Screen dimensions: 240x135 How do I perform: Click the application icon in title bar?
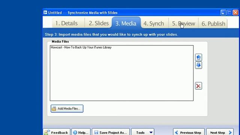[45, 12]
